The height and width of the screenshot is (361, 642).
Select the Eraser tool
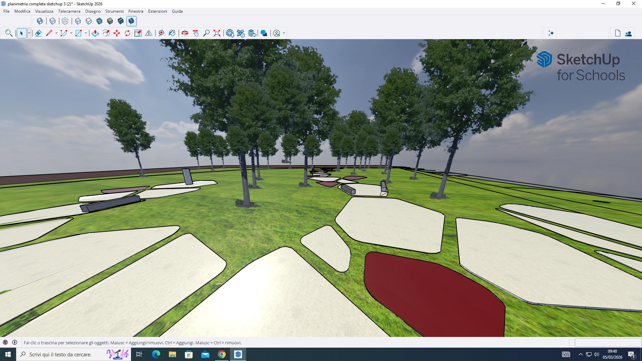[x=38, y=33]
